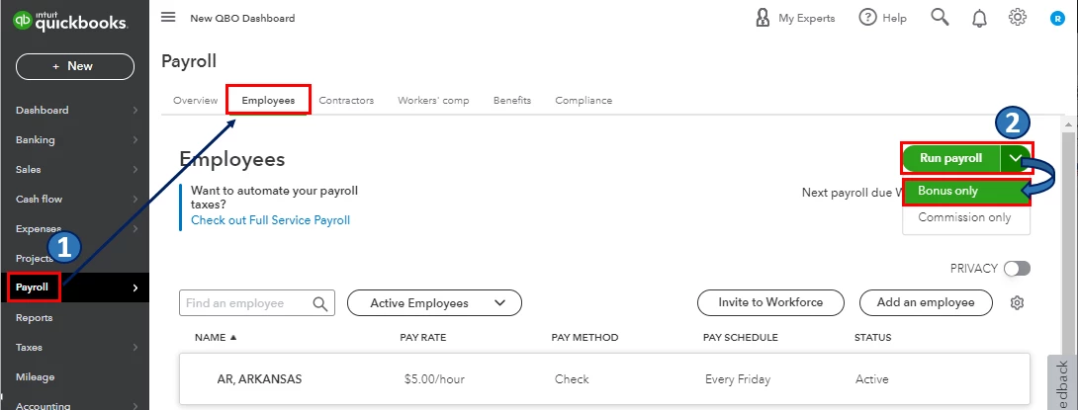
Task: Switch to the Employees tab
Action: coord(268,100)
